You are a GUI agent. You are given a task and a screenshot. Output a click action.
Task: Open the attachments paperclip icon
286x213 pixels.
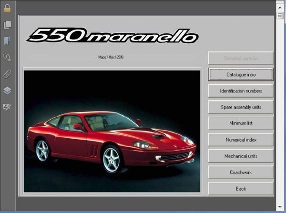7,74
